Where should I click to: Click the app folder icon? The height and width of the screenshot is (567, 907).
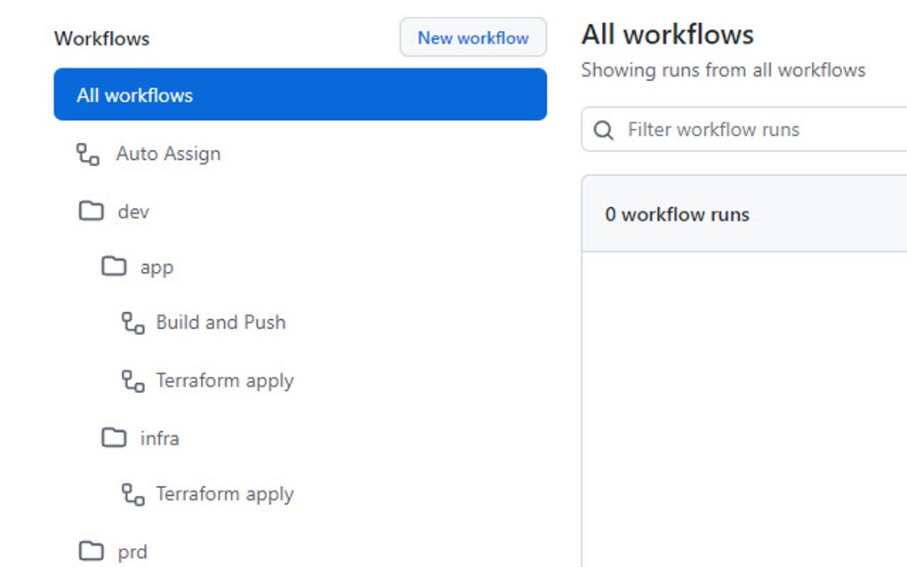tap(115, 267)
